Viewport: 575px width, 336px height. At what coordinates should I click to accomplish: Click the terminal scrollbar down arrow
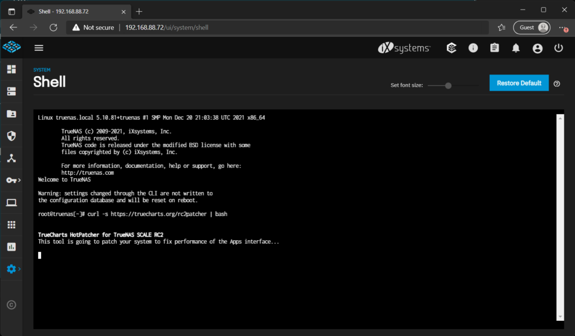pyautogui.click(x=560, y=317)
